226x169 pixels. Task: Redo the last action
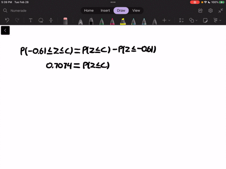click(17, 20)
